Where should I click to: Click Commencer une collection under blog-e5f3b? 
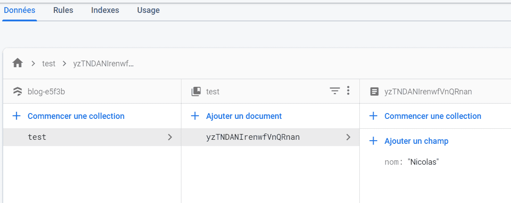click(x=76, y=116)
